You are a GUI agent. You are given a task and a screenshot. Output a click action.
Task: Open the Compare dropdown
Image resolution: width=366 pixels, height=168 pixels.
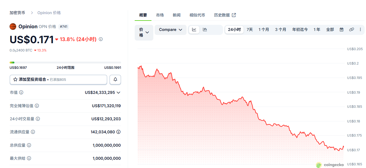click(x=170, y=30)
